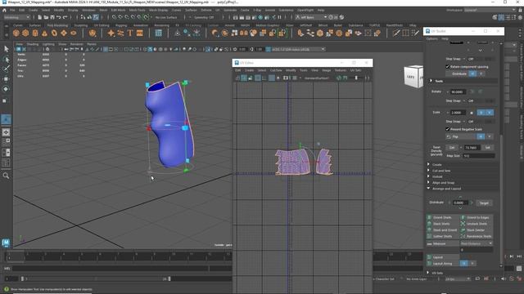Click the Set texel density button
The height and width of the screenshot is (294, 524).
(488, 147)
